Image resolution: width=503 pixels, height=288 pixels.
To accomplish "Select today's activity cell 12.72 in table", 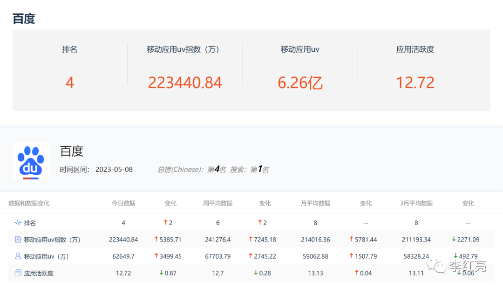I will pos(123,273).
